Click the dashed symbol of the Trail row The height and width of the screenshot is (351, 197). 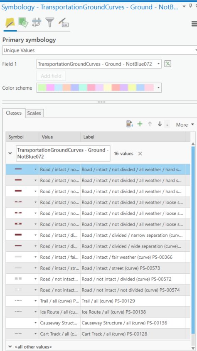point(18,301)
